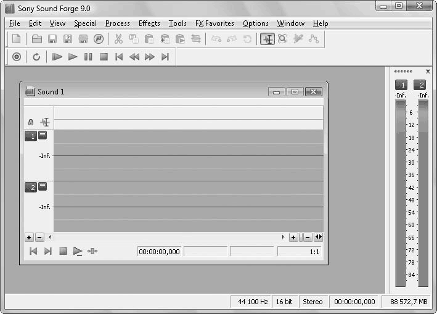Click the Record button in transport toolbar

tap(17, 57)
